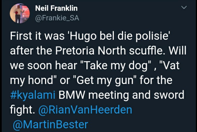This screenshot has width=197, height=132.
Task: Visit the @RianVanHeerden mention
Action: (85, 110)
